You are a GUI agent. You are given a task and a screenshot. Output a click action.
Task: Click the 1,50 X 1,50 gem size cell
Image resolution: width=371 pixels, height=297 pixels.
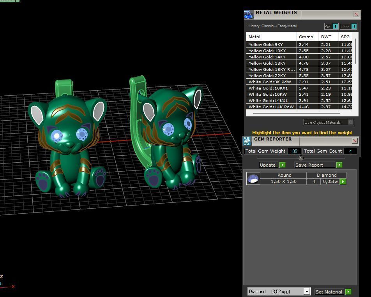point(283,181)
